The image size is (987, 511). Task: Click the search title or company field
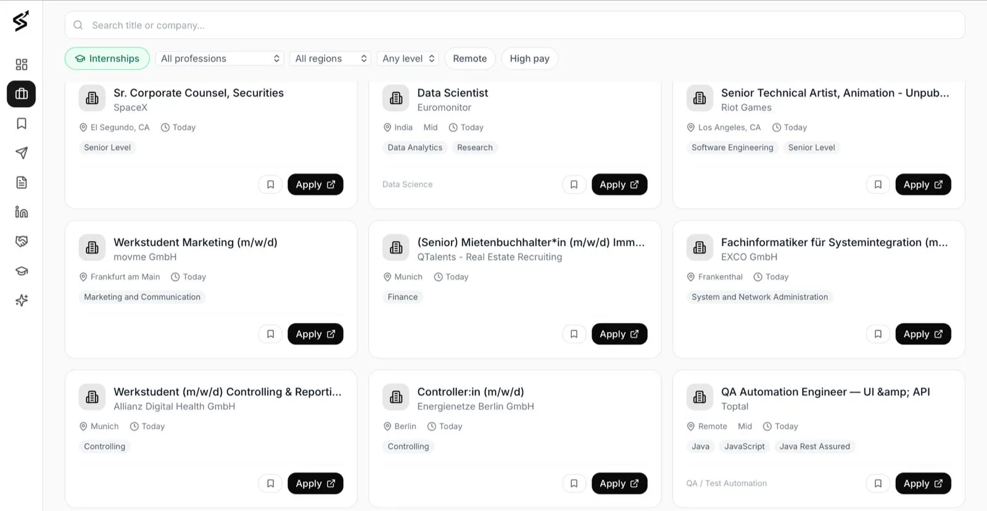point(515,25)
